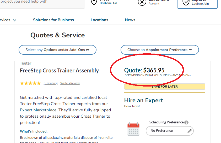This screenshot has height=143, width=221.
Task: Click Select any Options and/or Add-Ons button
Action: click(57, 50)
